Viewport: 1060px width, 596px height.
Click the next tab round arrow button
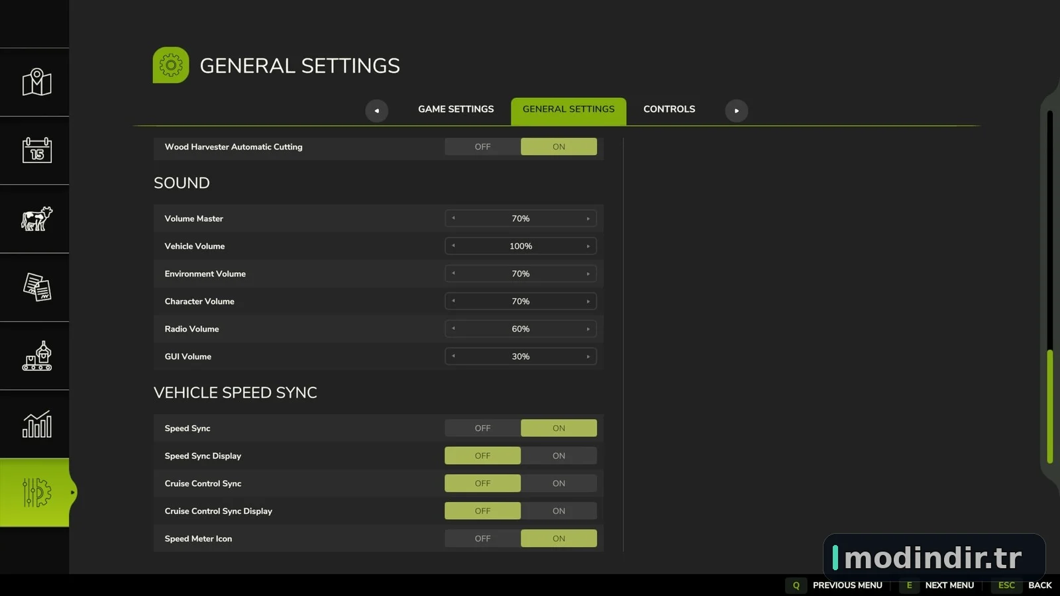[x=736, y=111]
